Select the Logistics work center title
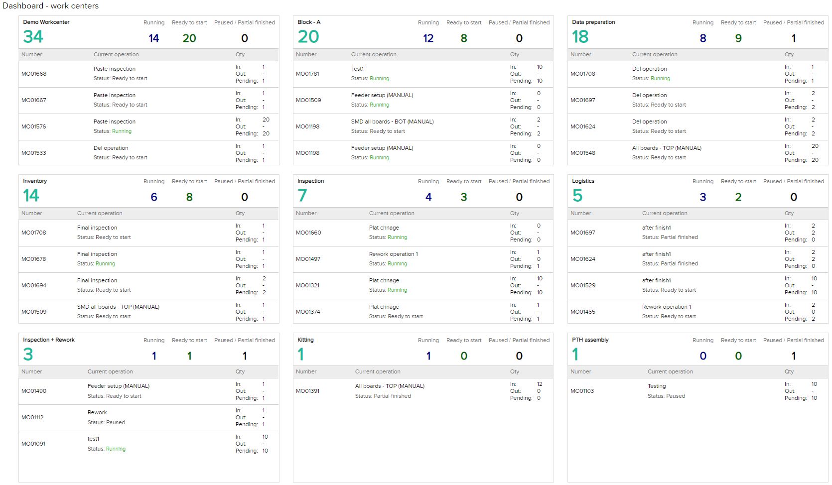832x485 pixels. pos(583,181)
